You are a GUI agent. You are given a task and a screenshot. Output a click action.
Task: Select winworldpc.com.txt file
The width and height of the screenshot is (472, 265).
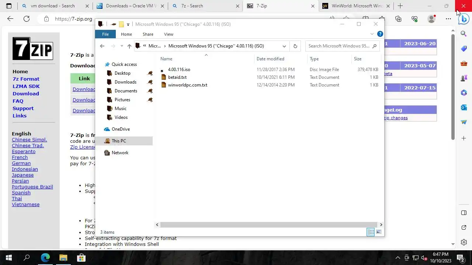[x=187, y=85]
